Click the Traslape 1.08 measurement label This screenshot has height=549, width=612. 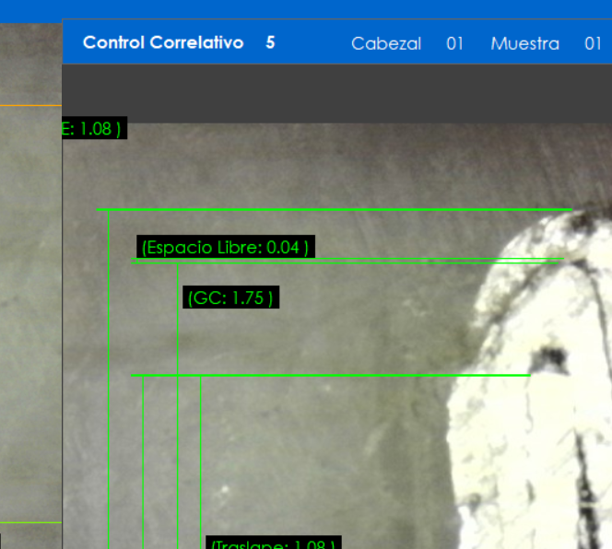273,543
